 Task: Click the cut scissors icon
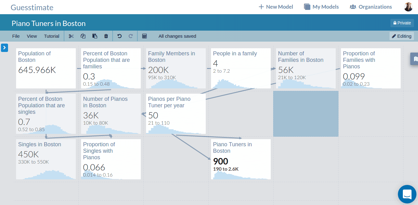71,36
